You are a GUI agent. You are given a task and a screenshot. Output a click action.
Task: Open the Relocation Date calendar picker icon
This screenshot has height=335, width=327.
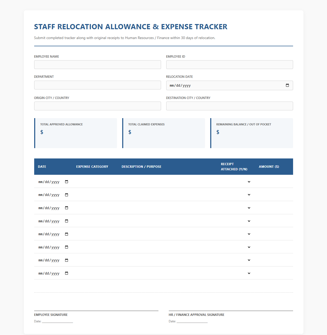[x=287, y=85]
